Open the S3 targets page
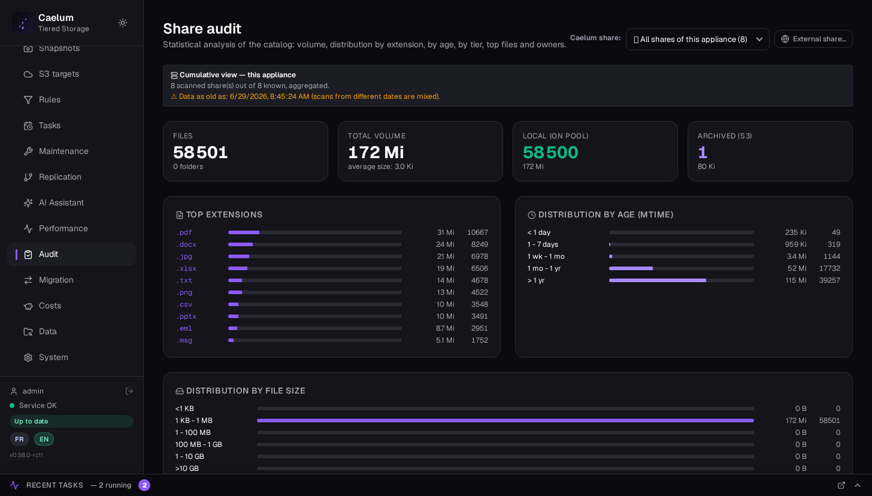 click(x=72, y=74)
